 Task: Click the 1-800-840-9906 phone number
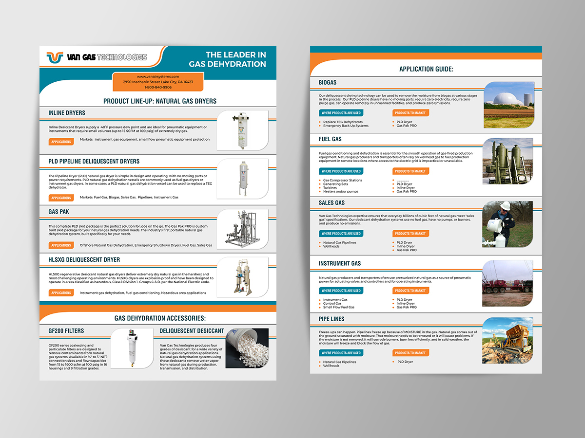click(158, 87)
